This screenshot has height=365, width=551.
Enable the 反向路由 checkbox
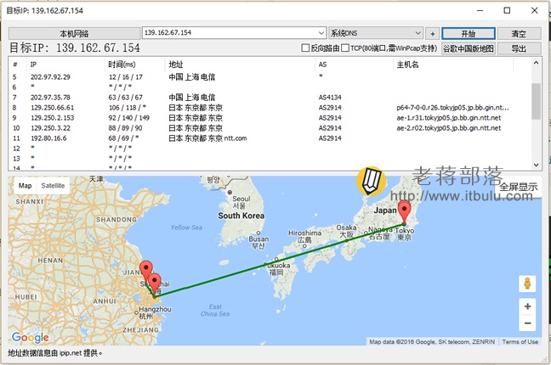click(305, 48)
